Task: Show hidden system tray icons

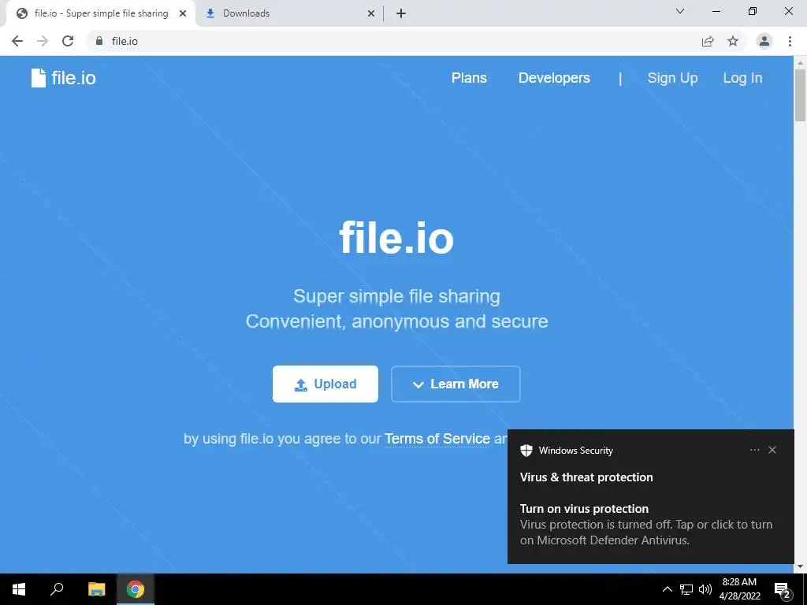Action: (667, 589)
